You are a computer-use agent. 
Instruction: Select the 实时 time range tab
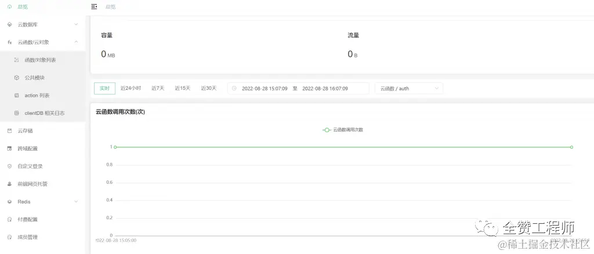point(104,88)
